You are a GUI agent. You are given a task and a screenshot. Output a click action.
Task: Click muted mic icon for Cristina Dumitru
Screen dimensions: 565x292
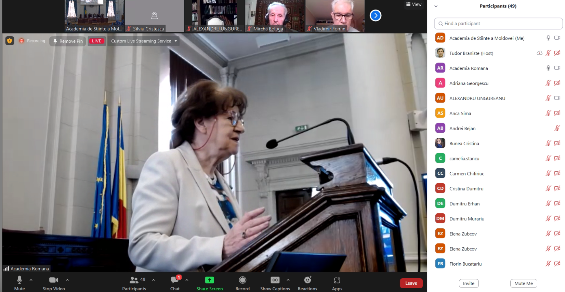pyautogui.click(x=548, y=188)
